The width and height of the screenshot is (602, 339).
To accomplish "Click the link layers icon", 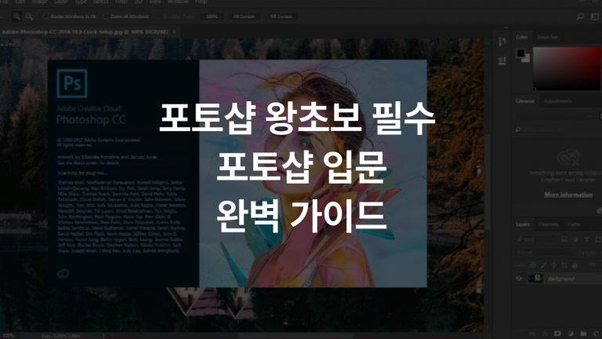I will [x=532, y=334].
